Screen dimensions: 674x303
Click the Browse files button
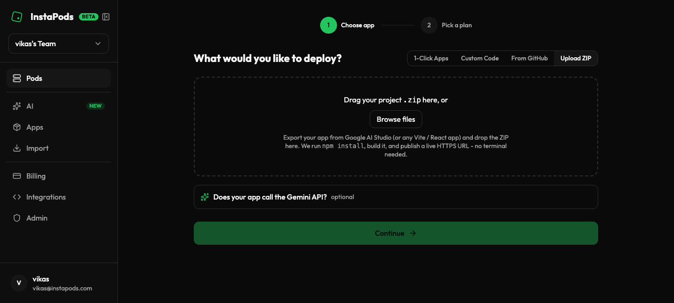coord(396,119)
